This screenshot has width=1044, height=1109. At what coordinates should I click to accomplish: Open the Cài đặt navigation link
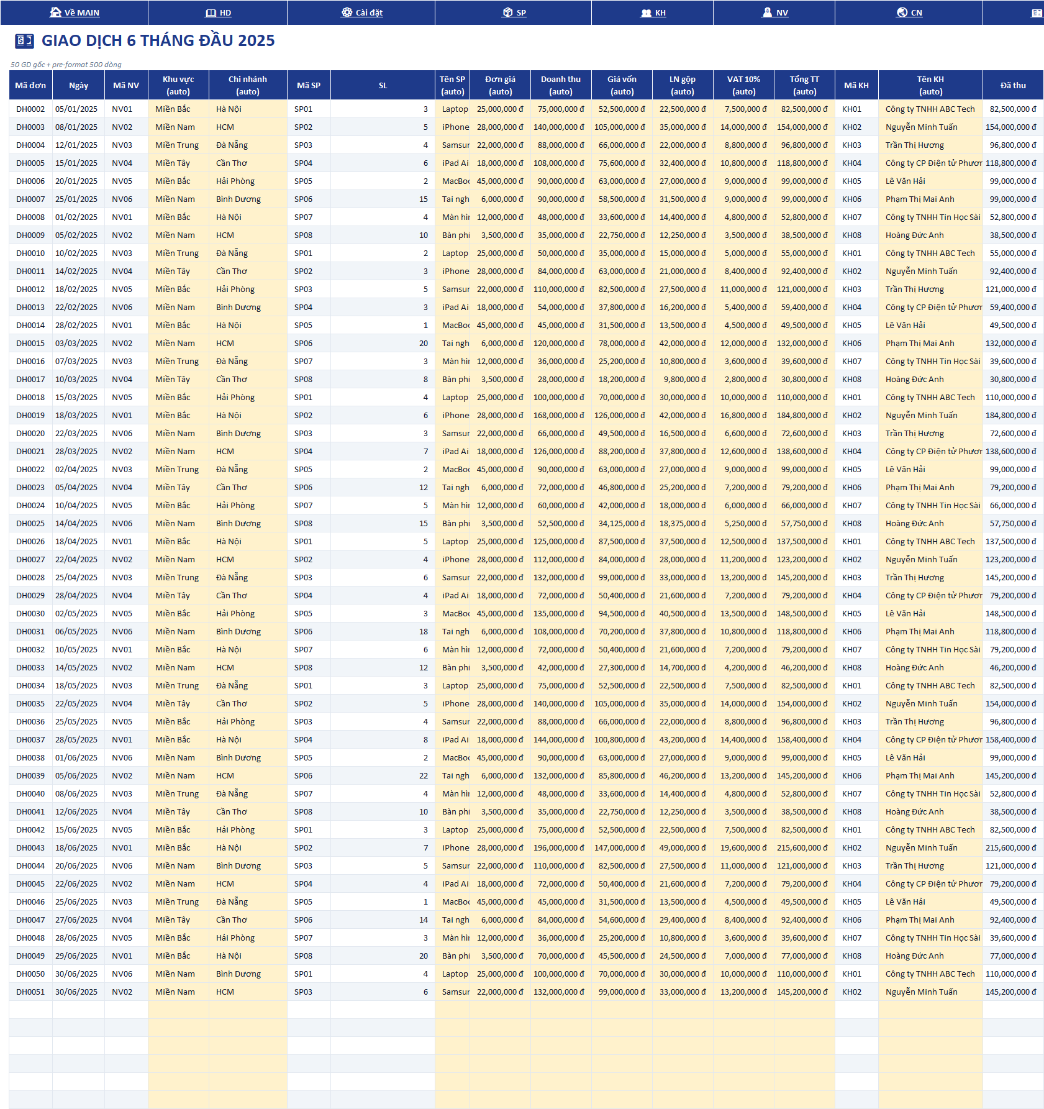coord(369,12)
